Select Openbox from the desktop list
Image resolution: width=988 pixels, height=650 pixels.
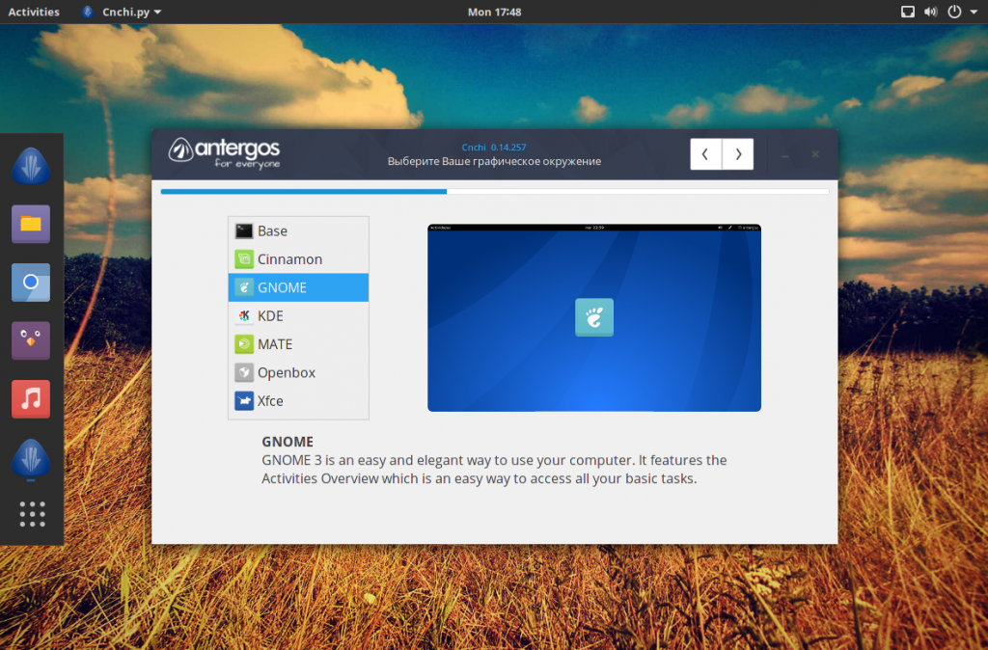click(286, 372)
